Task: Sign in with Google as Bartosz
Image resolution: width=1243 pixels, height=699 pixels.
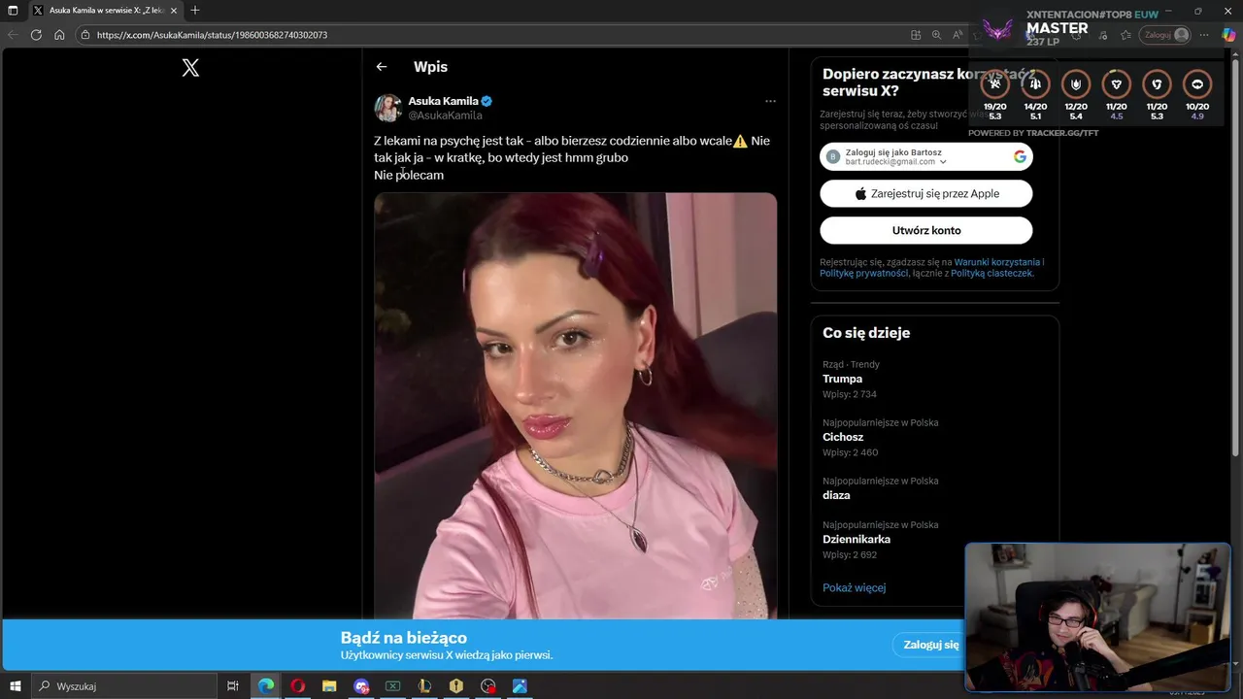Action: coord(926,156)
